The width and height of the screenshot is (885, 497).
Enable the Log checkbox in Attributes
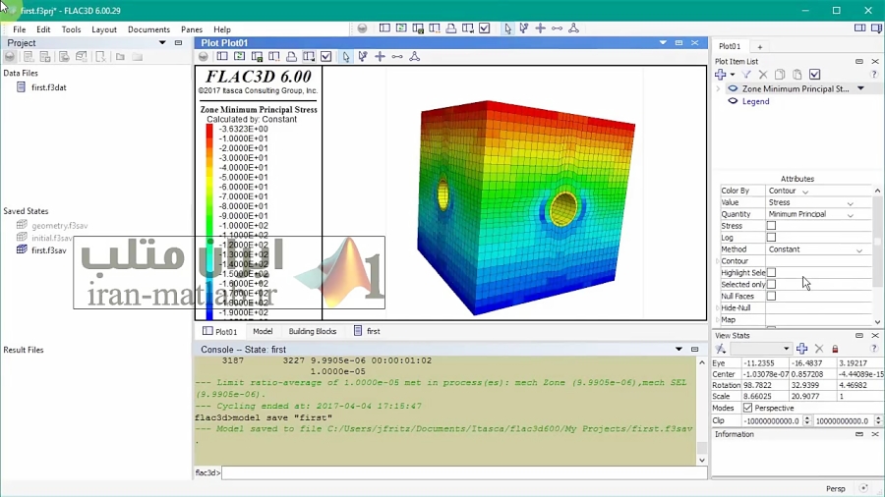click(771, 238)
